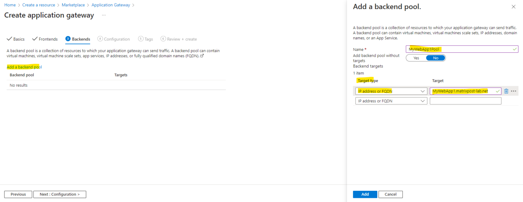
Task: Click the Add a backend pool link
Action: (24, 67)
